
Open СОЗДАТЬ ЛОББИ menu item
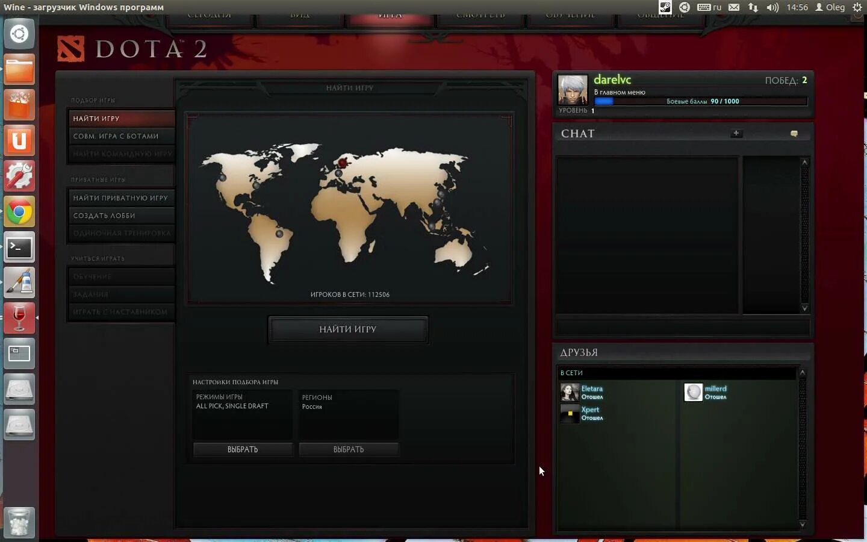click(x=121, y=216)
